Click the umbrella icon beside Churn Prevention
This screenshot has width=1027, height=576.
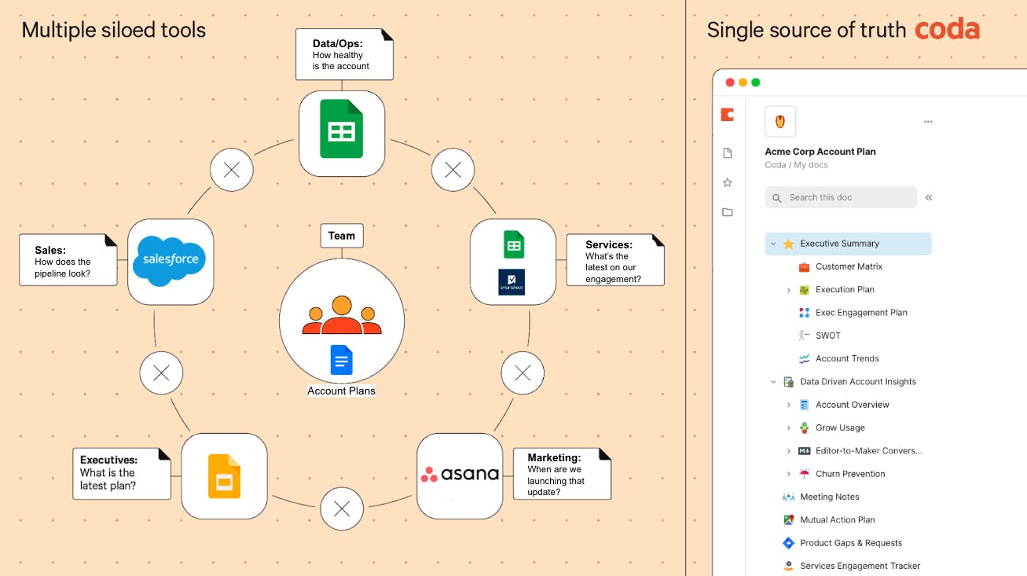804,474
